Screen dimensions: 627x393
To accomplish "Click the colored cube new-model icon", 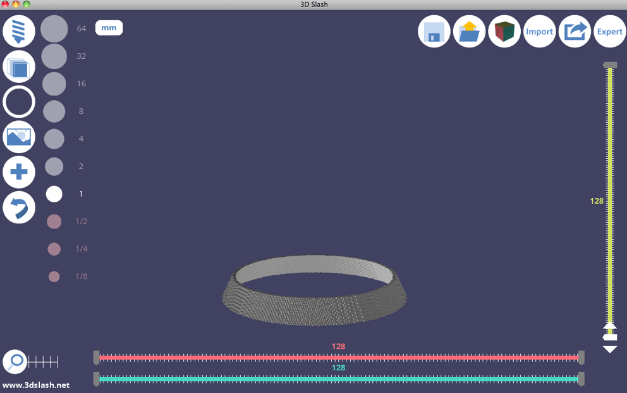I will [x=504, y=31].
